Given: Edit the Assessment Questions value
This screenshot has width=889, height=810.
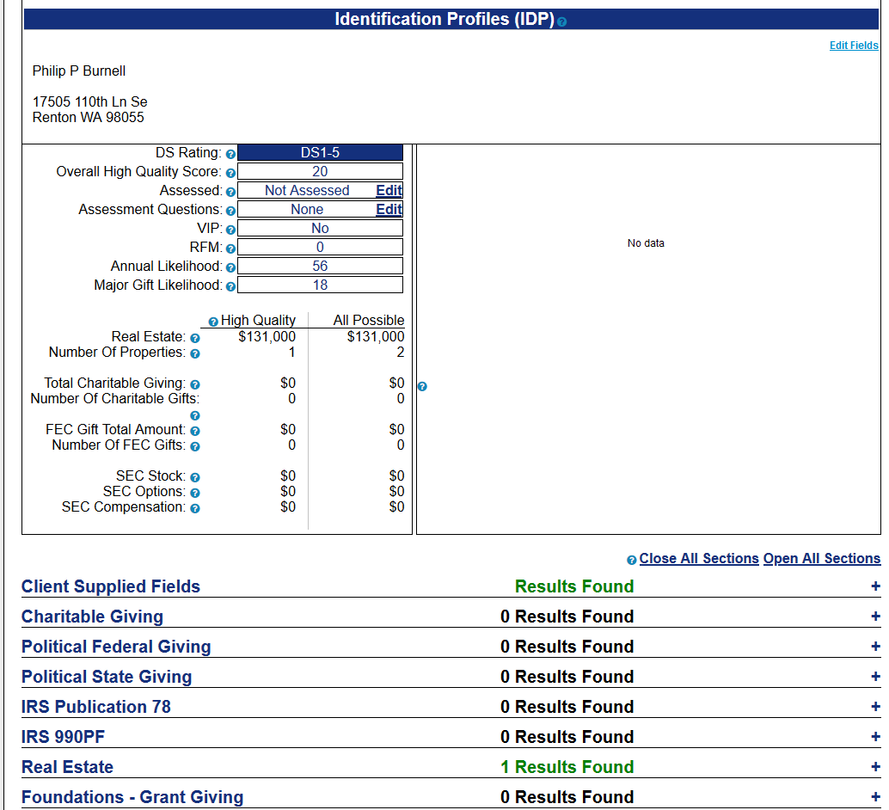Looking at the screenshot, I should point(389,209).
